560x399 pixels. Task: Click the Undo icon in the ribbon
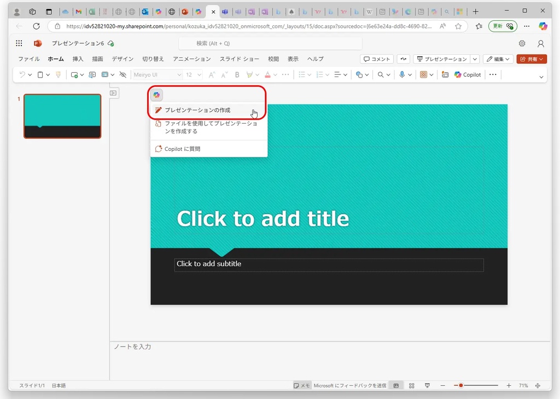tap(22, 74)
